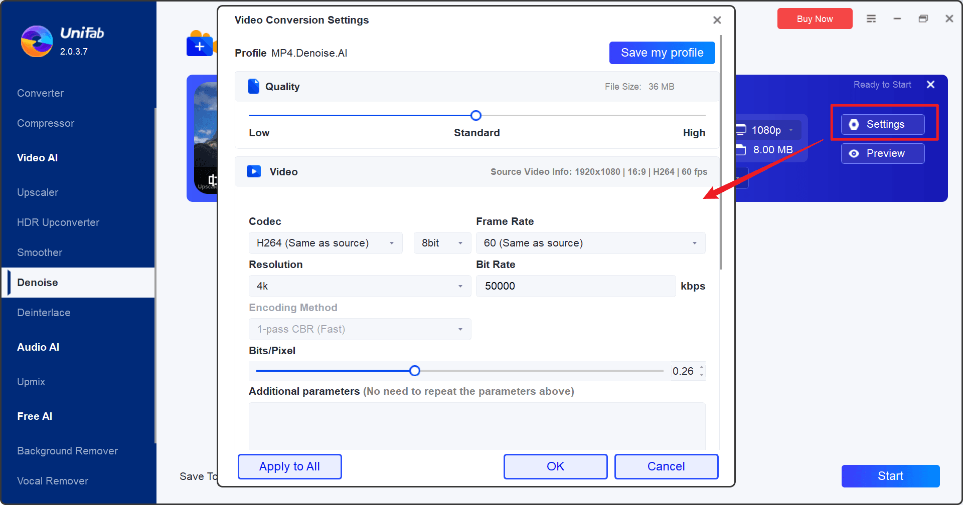Select the Denoise sidebar item

(78, 283)
